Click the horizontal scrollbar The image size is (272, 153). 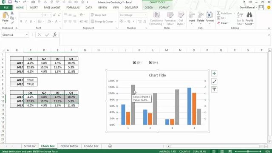pos(215,146)
